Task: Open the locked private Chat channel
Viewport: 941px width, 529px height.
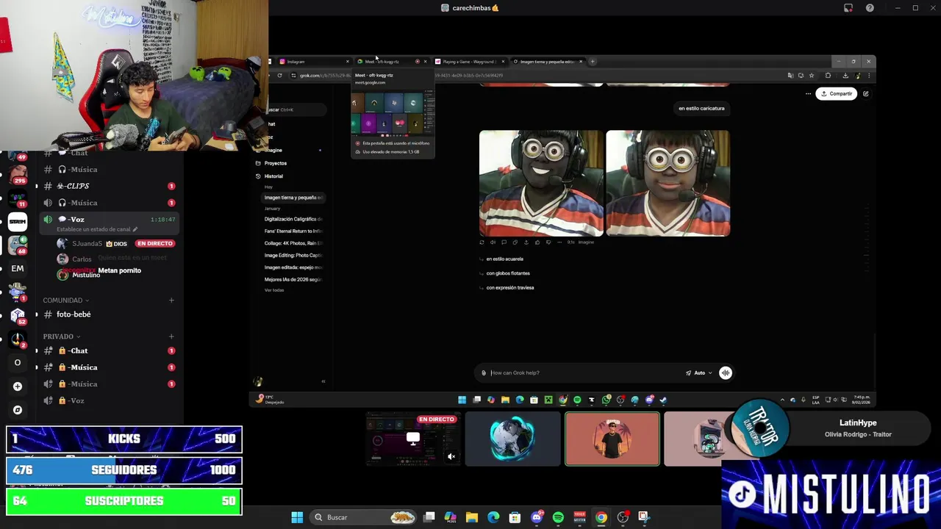Action: (x=79, y=351)
